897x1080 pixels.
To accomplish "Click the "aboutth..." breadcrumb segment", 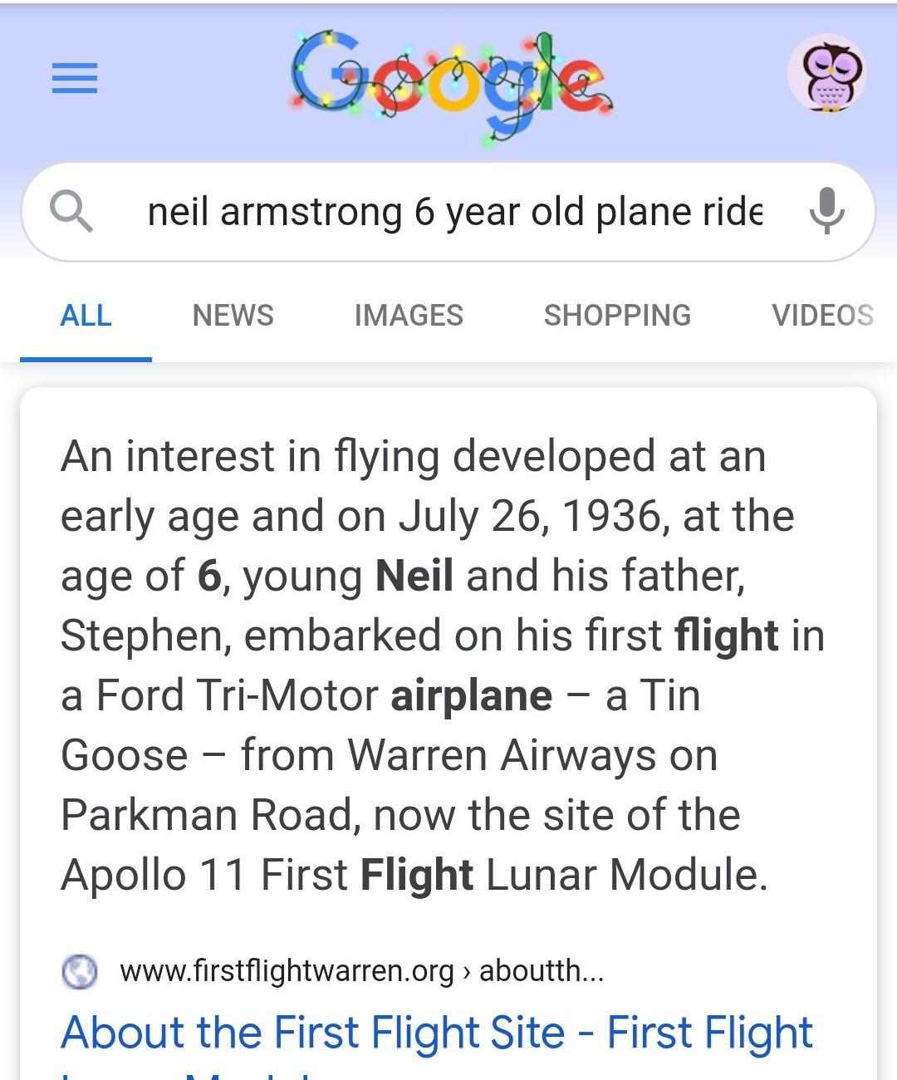I will (541, 970).
